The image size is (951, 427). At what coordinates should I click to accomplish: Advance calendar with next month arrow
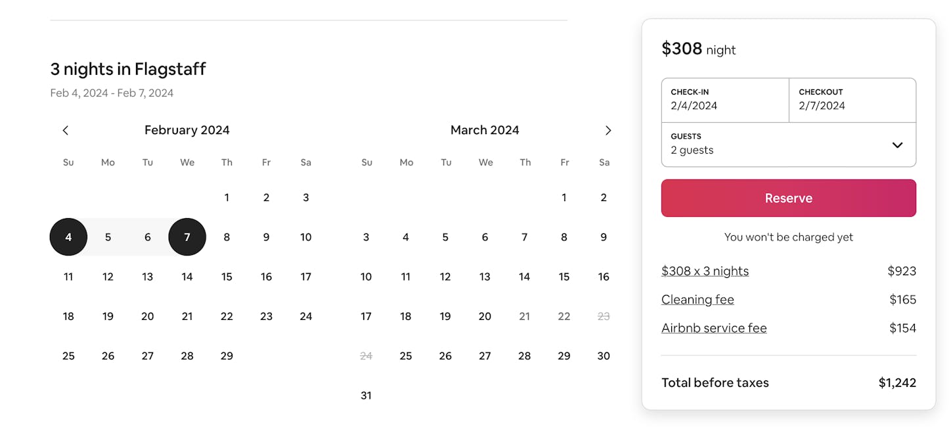(x=608, y=130)
